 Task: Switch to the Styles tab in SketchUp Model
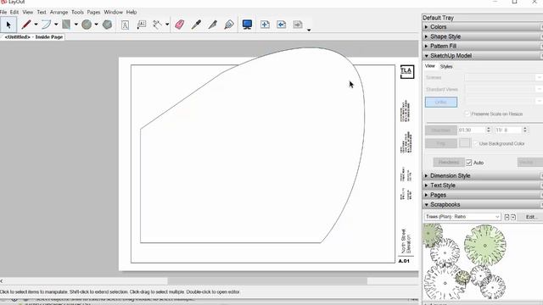tap(446, 66)
